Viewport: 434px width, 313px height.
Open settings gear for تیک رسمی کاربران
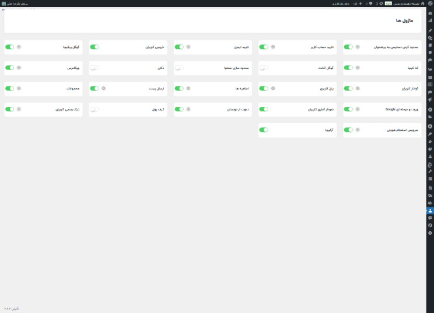pyautogui.click(x=19, y=109)
